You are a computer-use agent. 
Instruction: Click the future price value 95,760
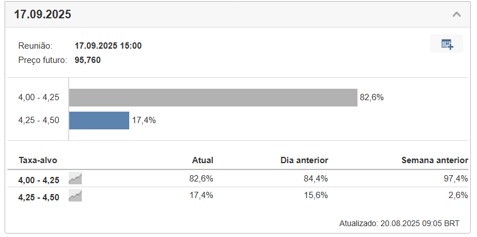pos(88,60)
